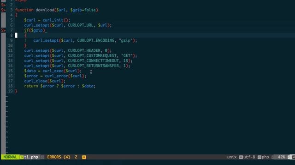The height and width of the screenshot is (165, 295).
Task: Click line number 8 in the gutter
Action: click(x=11, y=35)
